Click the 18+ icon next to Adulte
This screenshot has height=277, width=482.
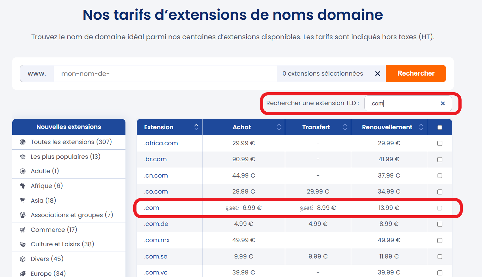(x=22, y=171)
